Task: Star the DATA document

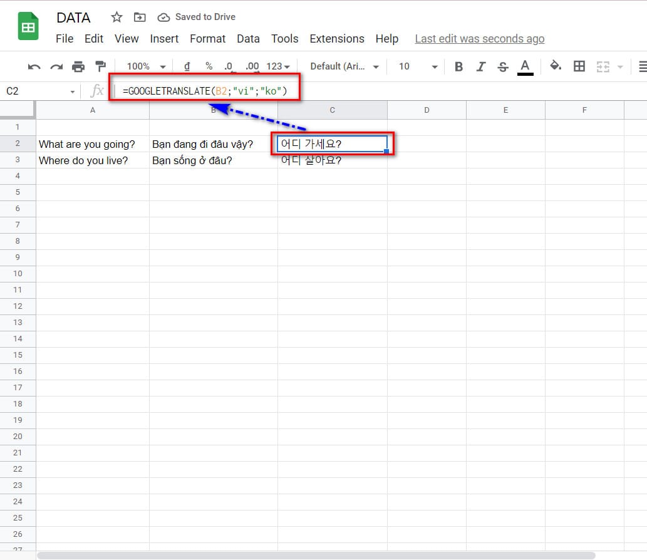Action: click(x=116, y=17)
